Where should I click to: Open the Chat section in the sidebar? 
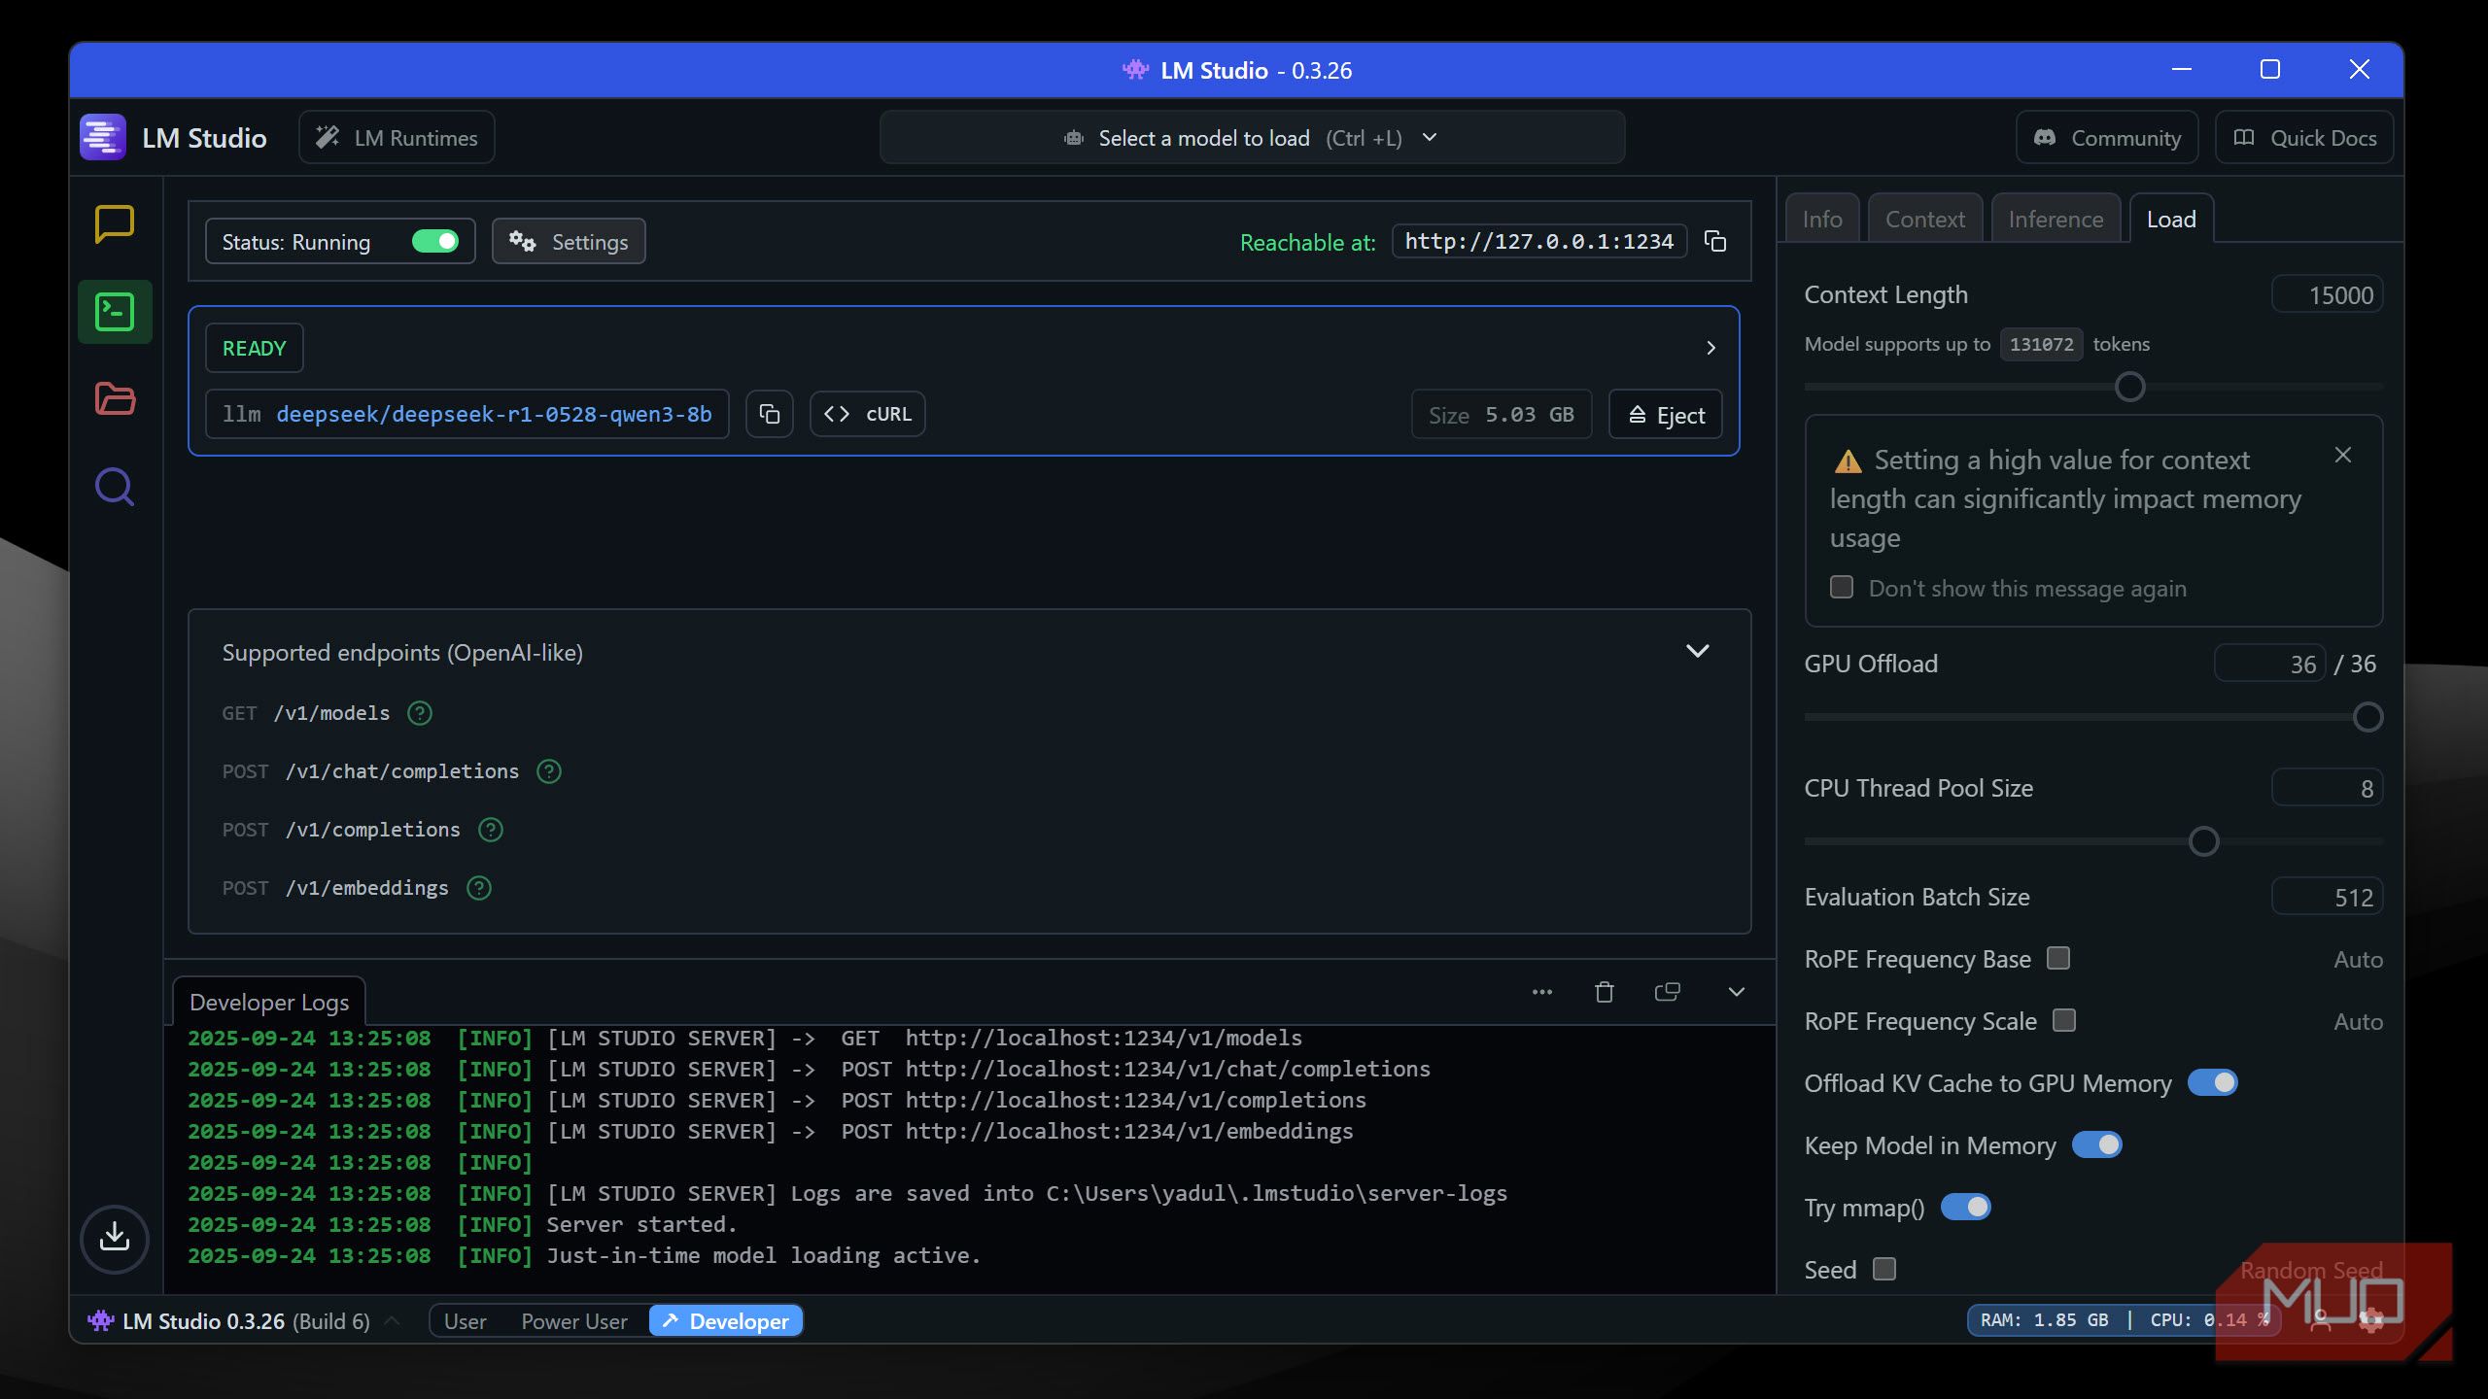click(x=115, y=224)
